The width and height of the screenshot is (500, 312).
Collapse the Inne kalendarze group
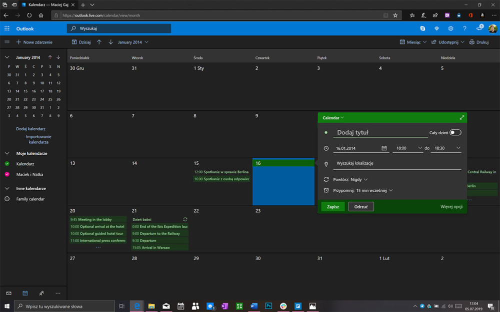(x=7, y=188)
